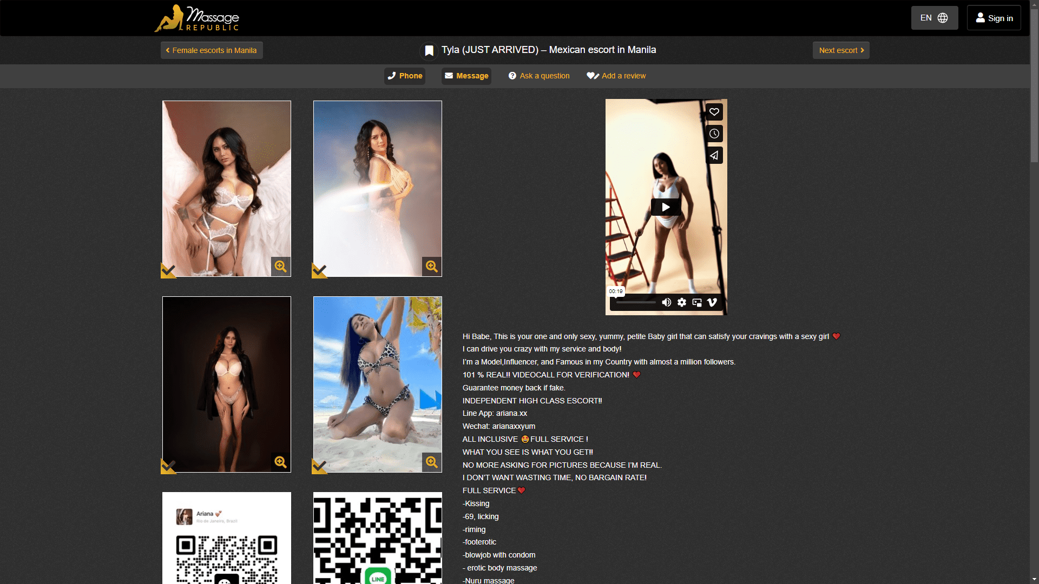Open the dark background photo thumbnail
Image resolution: width=1039 pixels, height=584 pixels.
point(227,384)
